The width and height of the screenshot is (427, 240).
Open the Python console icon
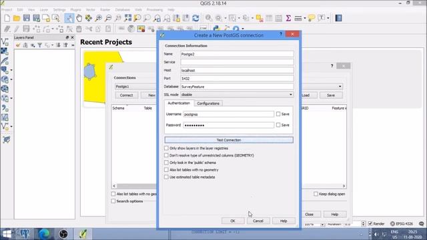[x=216, y=29]
